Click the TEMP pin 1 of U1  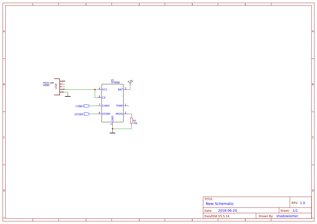[126, 106]
